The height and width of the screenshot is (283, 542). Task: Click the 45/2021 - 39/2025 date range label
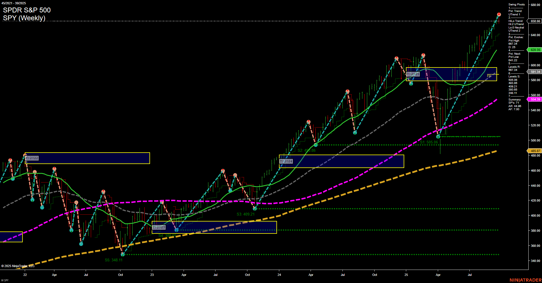(13, 3)
